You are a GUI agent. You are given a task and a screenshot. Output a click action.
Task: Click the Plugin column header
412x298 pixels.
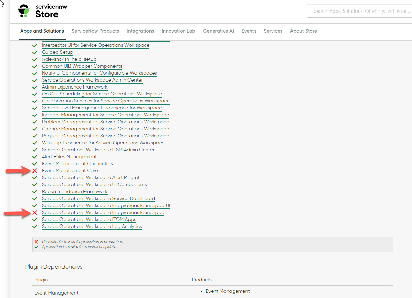41,280
